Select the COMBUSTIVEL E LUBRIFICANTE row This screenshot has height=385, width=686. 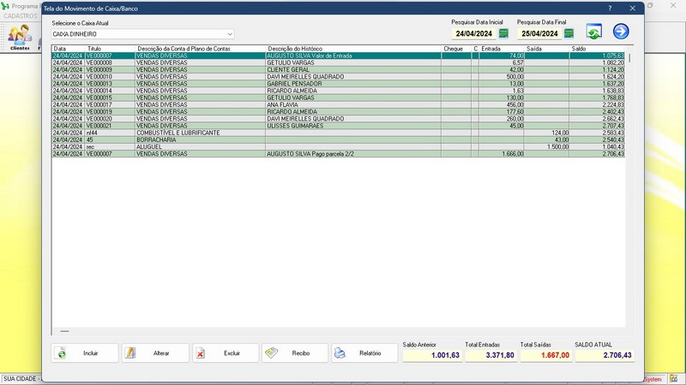coord(200,133)
